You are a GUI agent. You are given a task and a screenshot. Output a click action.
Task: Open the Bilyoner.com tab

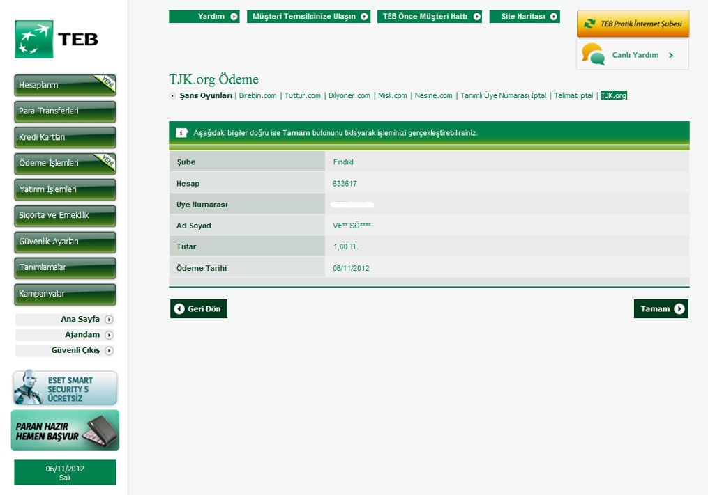click(x=349, y=95)
